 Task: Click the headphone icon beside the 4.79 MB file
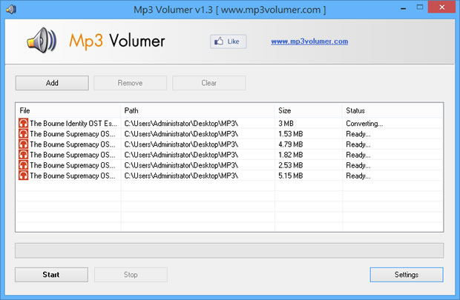pyautogui.click(x=24, y=144)
